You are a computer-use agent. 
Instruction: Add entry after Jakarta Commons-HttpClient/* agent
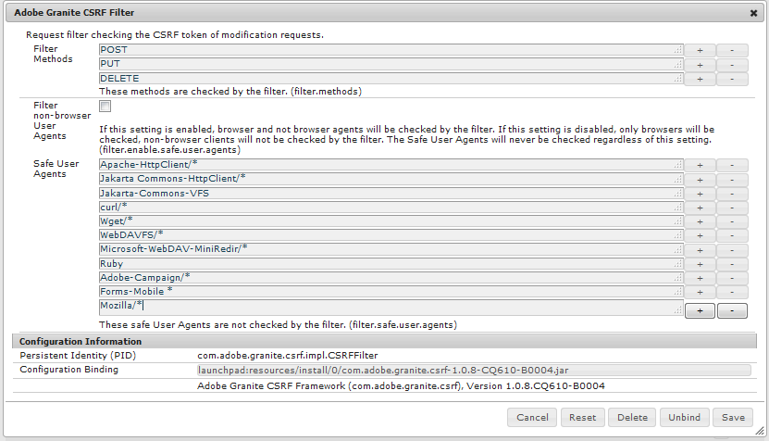(x=700, y=180)
